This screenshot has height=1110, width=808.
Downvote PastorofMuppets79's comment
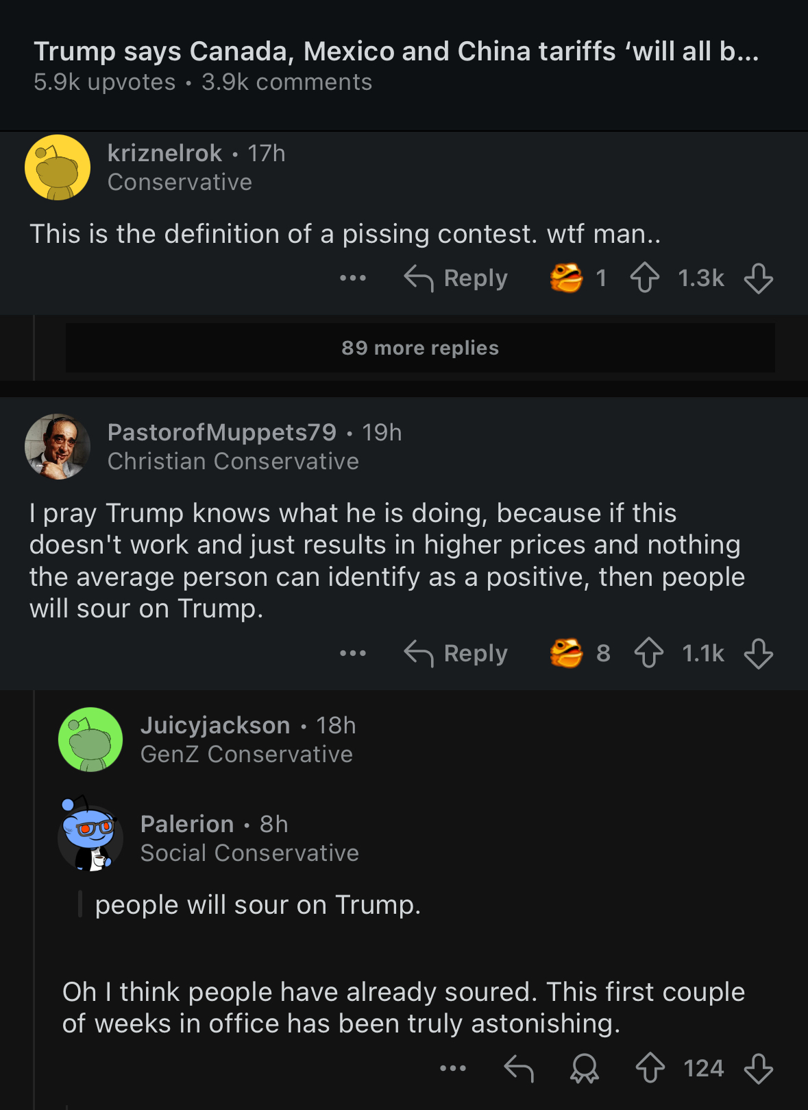point(759,653)
